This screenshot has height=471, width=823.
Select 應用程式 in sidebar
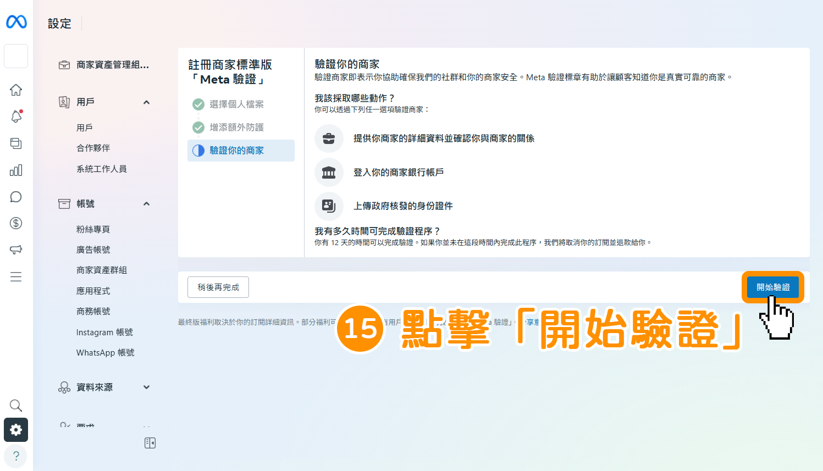[x=93, y=291]
